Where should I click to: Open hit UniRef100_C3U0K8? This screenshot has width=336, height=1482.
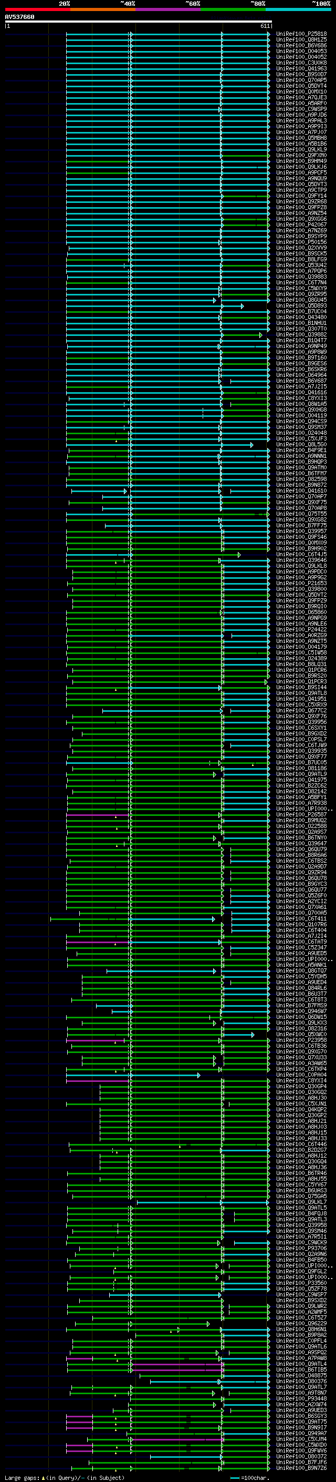[x=301, y=63]
